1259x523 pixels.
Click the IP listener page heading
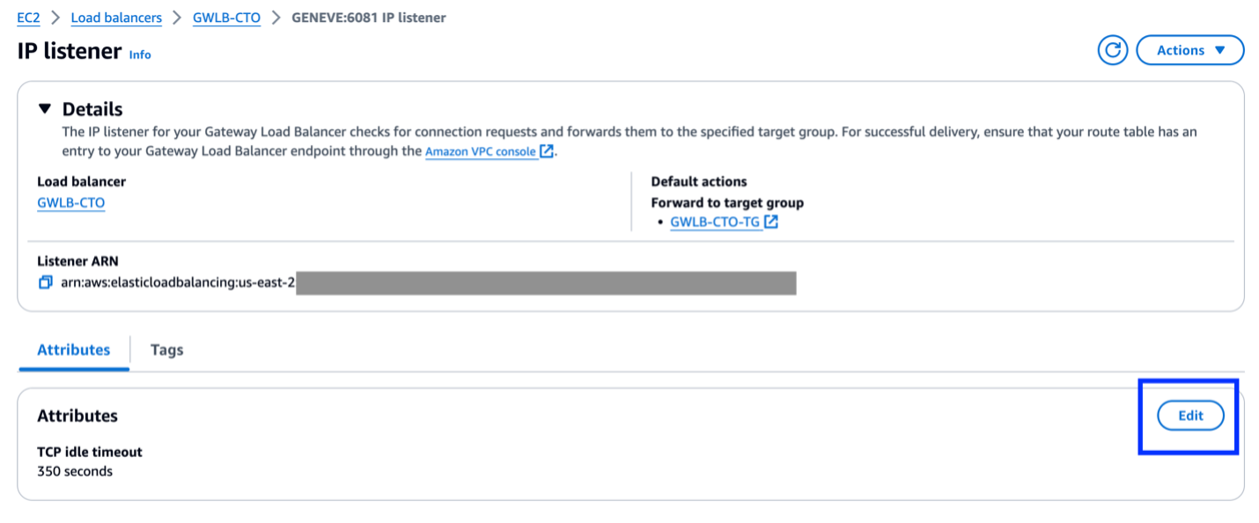(x=69, y=51)
